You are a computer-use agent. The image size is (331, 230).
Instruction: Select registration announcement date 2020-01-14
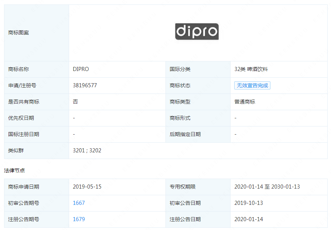coord(249,219)
